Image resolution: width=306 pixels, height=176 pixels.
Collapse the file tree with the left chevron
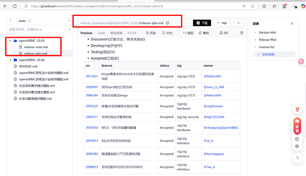(11, 21)
